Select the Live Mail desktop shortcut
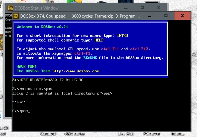This screenshot has height=137, width=197. (126, 133)
